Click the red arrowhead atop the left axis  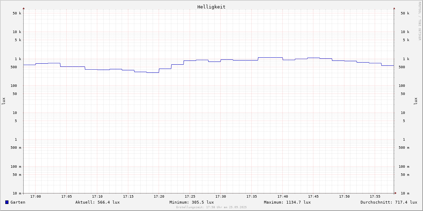[x=24, y=8]
